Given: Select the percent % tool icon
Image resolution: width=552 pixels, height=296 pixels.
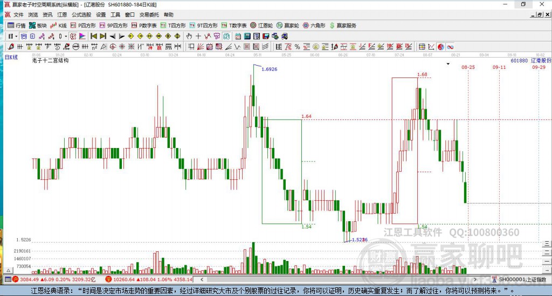Looking at the screenshot, I should coord(298,46).
